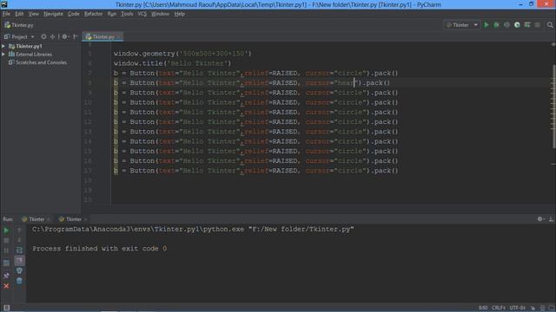Click the UTF-8 encoding in status bar
The height and width of the screenshot is (312, 556).
[x=518, y=308]
